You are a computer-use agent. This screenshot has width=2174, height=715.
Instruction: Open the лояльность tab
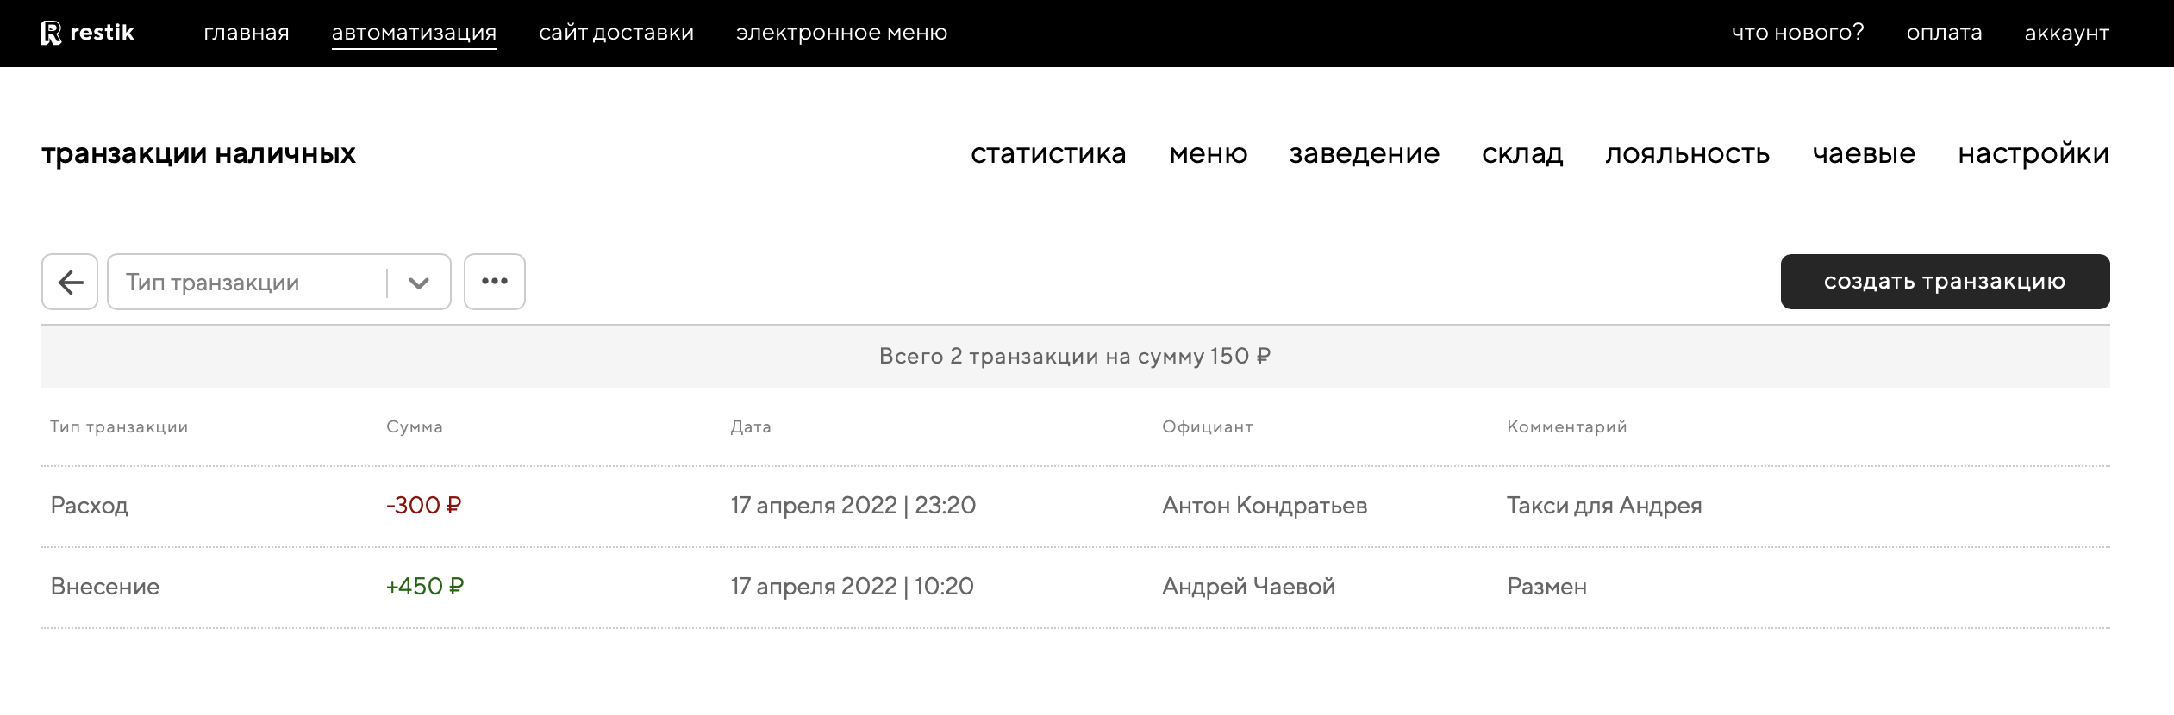click(1687, 153)
